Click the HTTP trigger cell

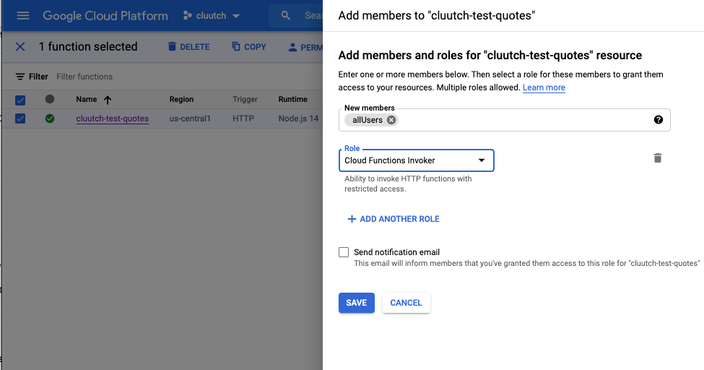[x=243, y=119]
